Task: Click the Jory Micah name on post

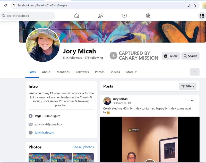Action: [120, 99]
